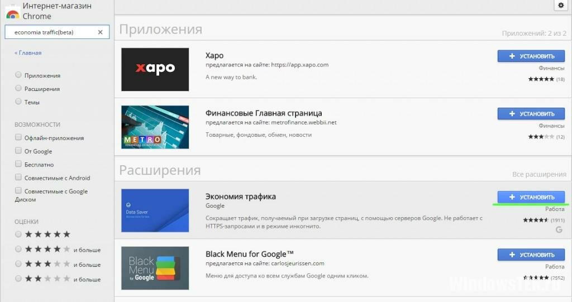Open the Black Menu extension icon
This screenshot has height=302, width=572.
coord(155,268)
